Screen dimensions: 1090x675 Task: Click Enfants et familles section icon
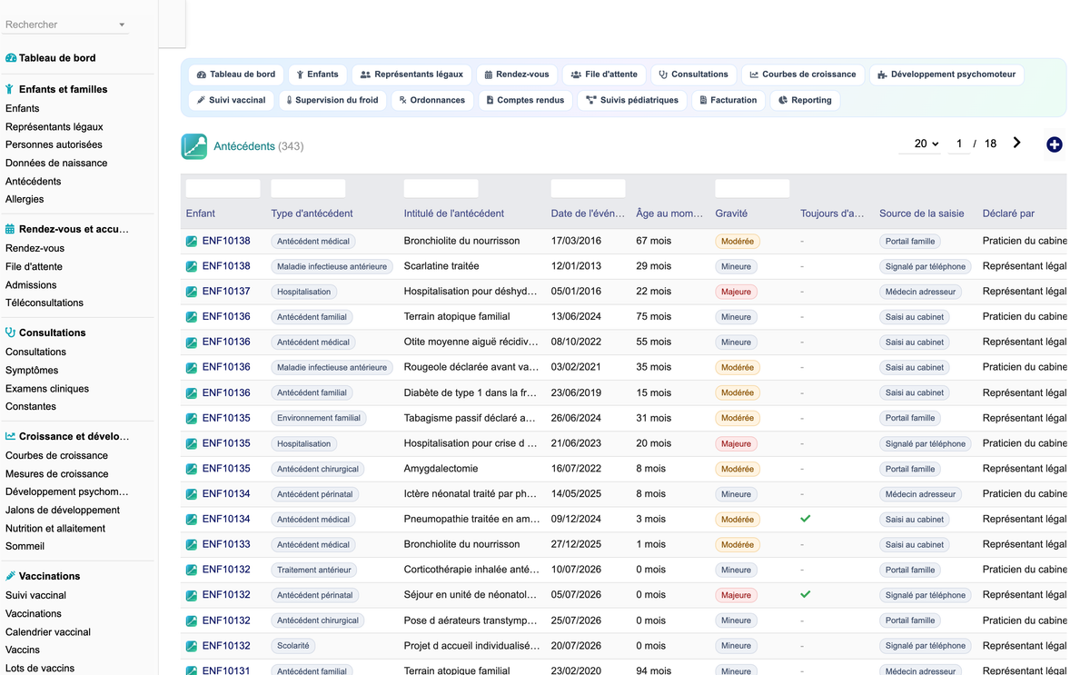(x=10, y=89)
